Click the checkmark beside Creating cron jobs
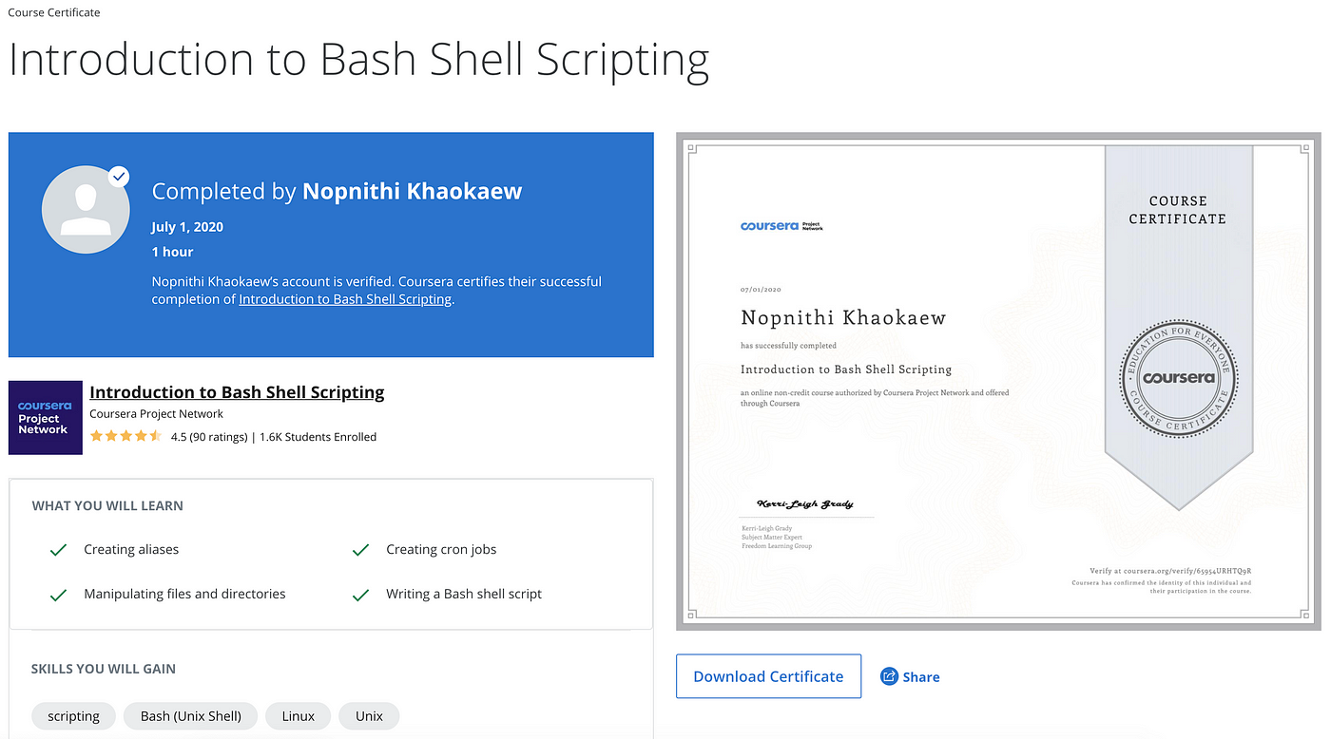Image resolution: width=1331 pixels, height=739 pixels. click(360, 550)
